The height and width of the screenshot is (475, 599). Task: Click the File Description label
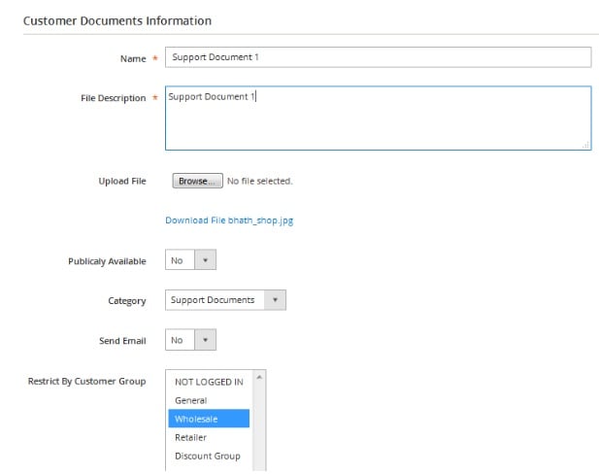pyautogui.click(x=114, y=98)
